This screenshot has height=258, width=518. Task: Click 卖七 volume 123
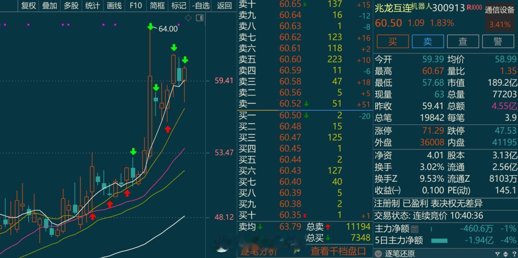335,37
